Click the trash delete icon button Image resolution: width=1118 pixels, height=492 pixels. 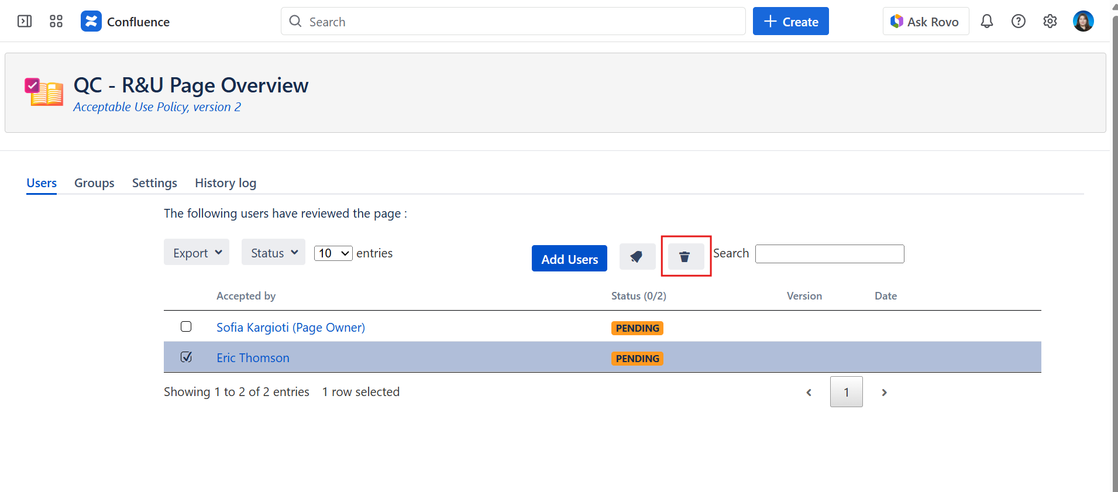point(685,257)
